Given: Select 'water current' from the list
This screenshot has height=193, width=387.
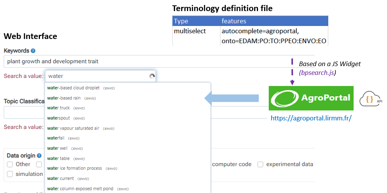Looking at the screenshot, I should (61, 178).
